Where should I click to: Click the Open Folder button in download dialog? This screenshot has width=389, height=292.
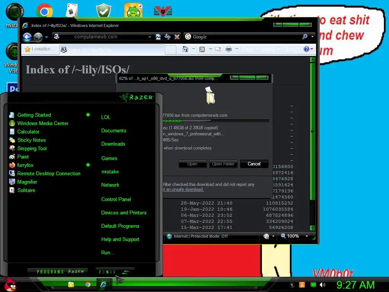[223, 164]
